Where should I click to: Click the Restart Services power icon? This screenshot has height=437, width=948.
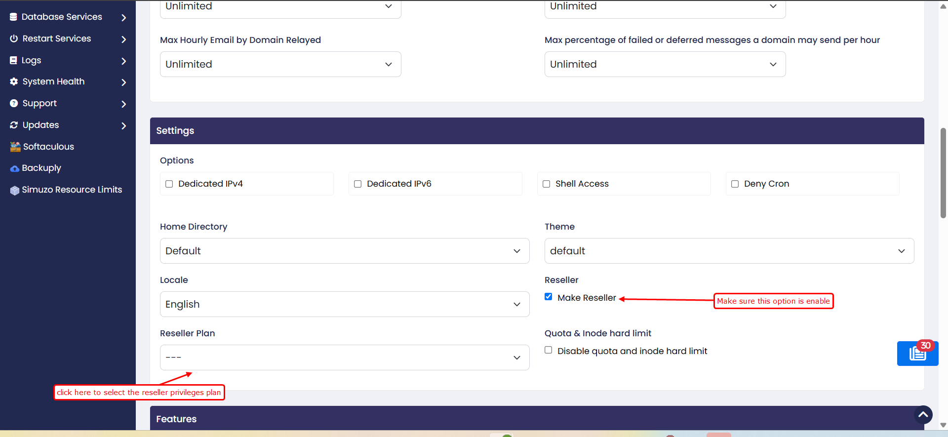[14, 39]
